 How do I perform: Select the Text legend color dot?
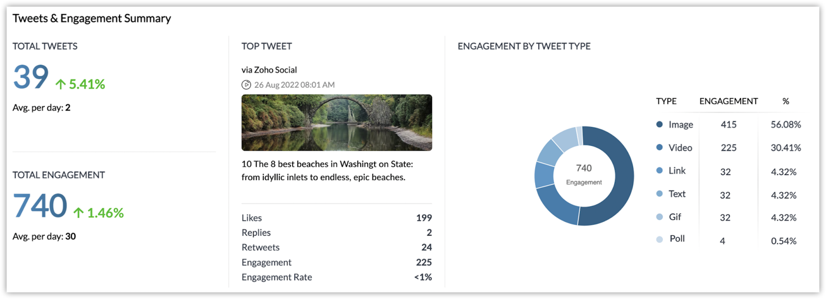click(660, 194)
